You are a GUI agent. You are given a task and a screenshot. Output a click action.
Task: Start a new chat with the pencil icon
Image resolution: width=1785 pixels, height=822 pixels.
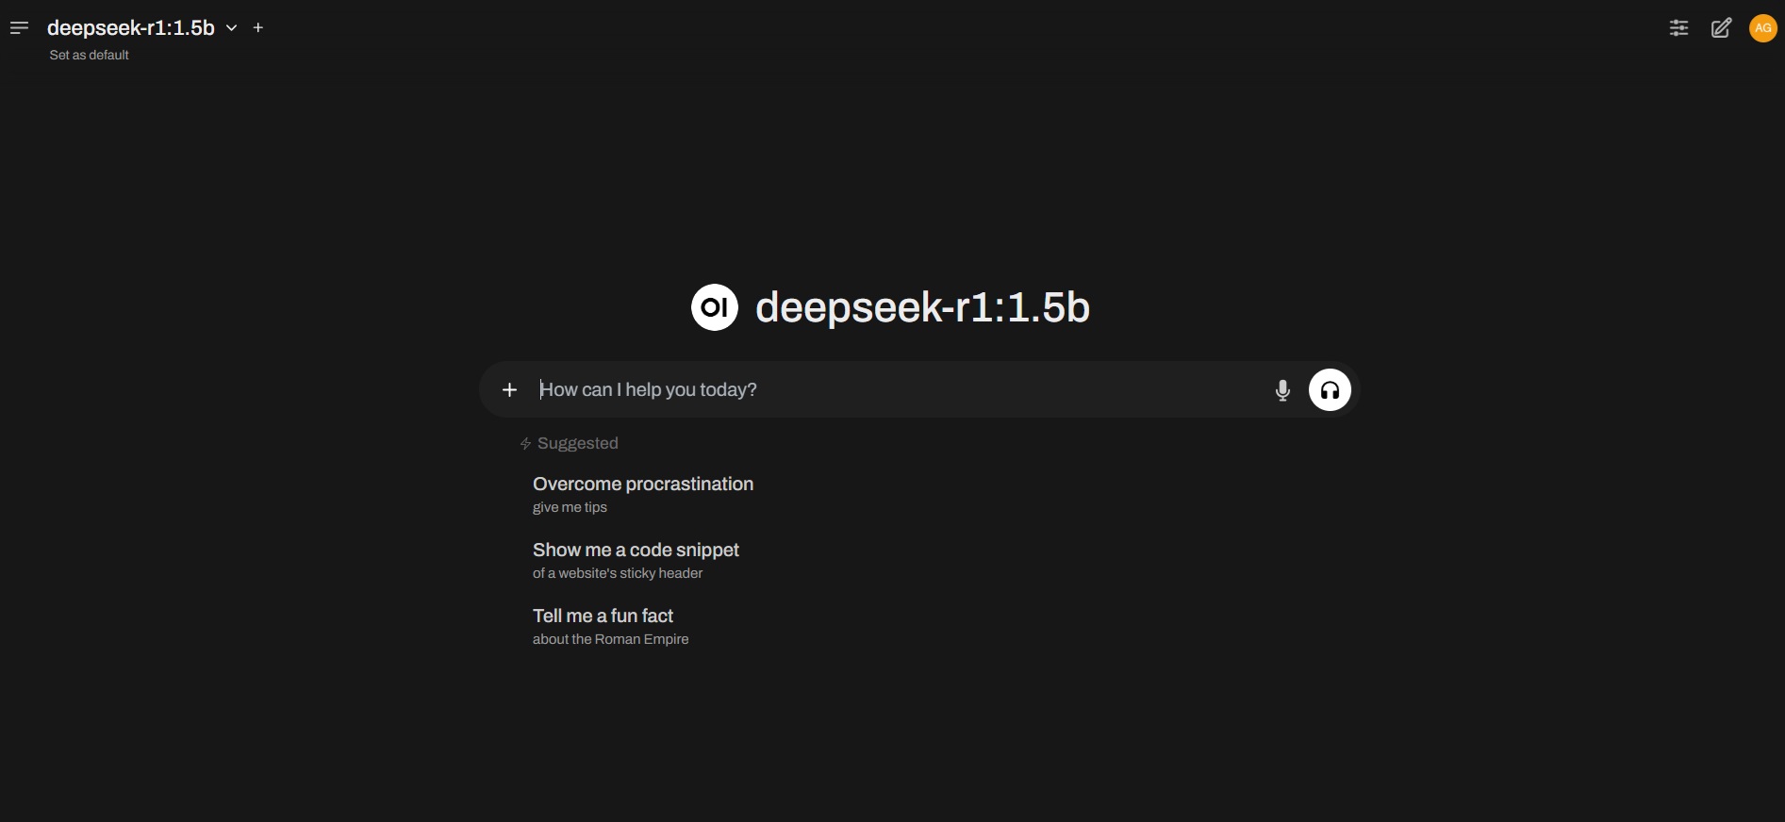click(x=1721, y=28)
